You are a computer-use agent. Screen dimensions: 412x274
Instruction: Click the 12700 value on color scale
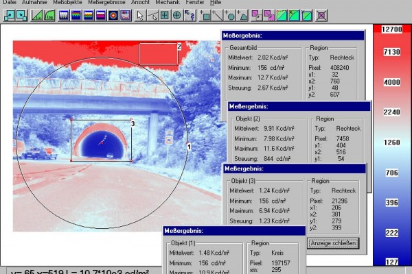[392, 29]
